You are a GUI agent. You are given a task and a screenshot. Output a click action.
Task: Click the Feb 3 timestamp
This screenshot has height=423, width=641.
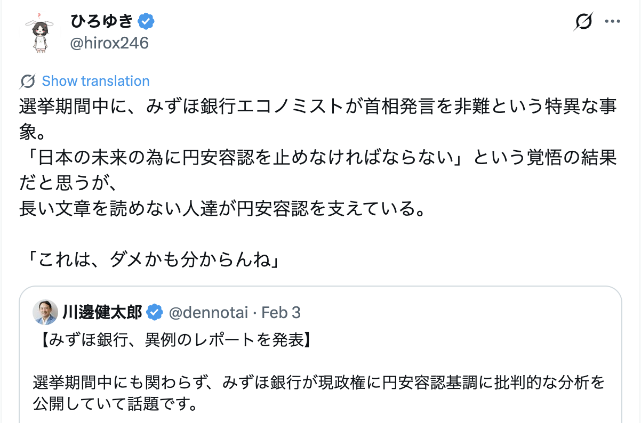coord(281,313)
